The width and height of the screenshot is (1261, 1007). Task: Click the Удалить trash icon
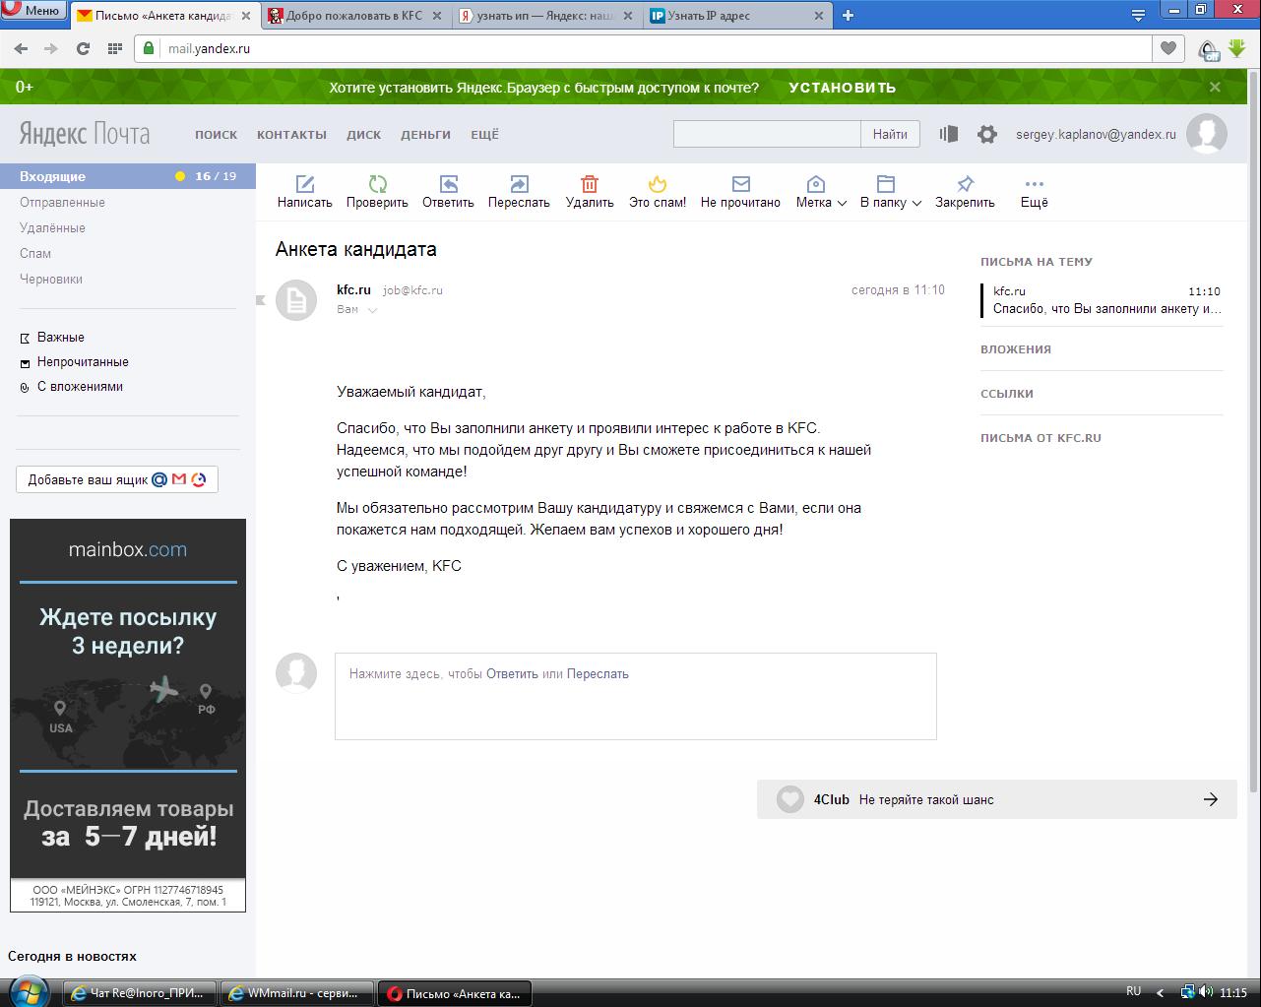(x=590, y=184)
